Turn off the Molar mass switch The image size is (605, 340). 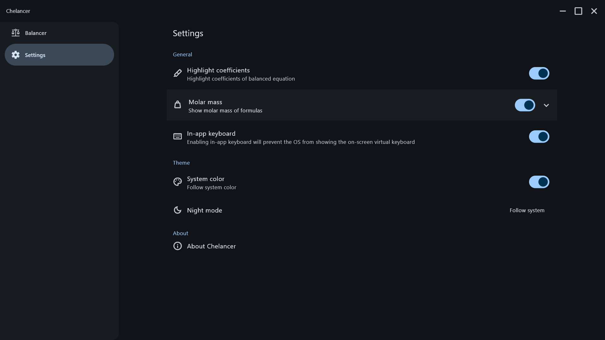click(x=525, y=105)
